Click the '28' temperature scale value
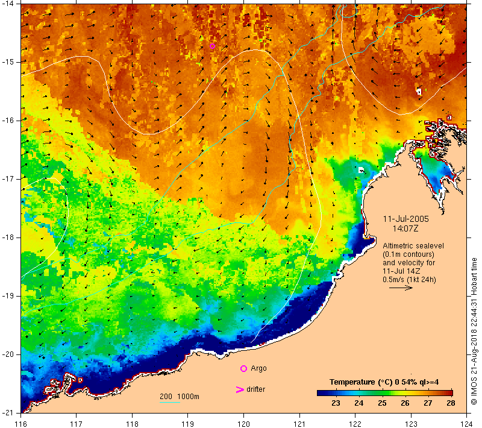The width and height of the screenshot is (482, 428). pyautogui.click(x=451, y=403)
